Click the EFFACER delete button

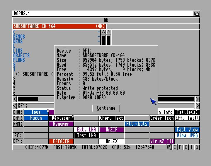(61, 141)
